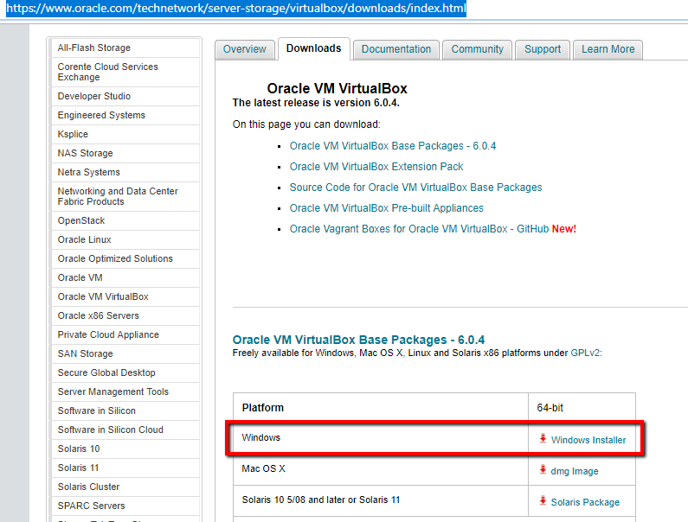Click the URL in the address bar

point(236,9)
